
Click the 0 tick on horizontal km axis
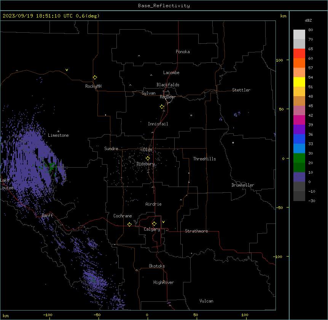click(x=147, y=315)
